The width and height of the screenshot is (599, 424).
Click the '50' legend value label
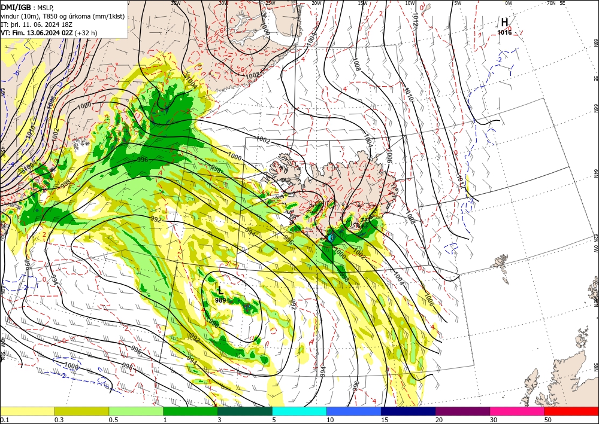548,420
